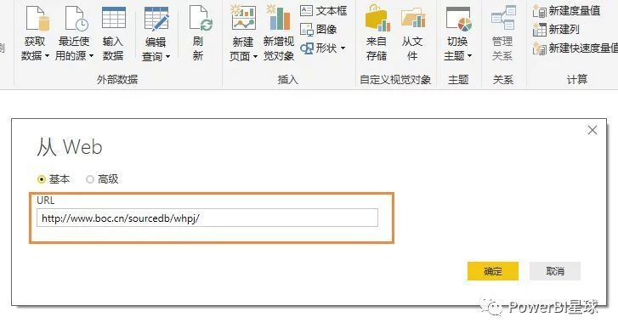Click the 形状 shapes icon
This screenshot has width=618, height=334.
tap(307, 48)
